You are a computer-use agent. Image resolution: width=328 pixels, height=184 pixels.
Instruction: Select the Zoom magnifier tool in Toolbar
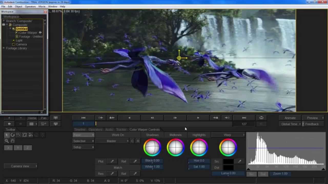click(7, 141)
